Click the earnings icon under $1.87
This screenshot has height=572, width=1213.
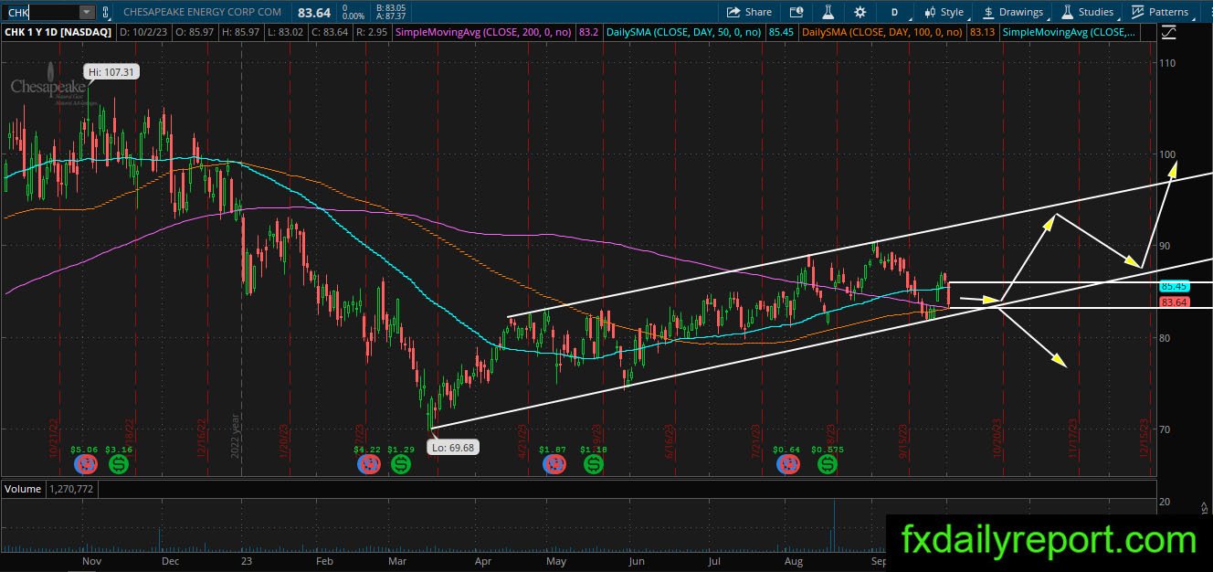tap(554, 464)
